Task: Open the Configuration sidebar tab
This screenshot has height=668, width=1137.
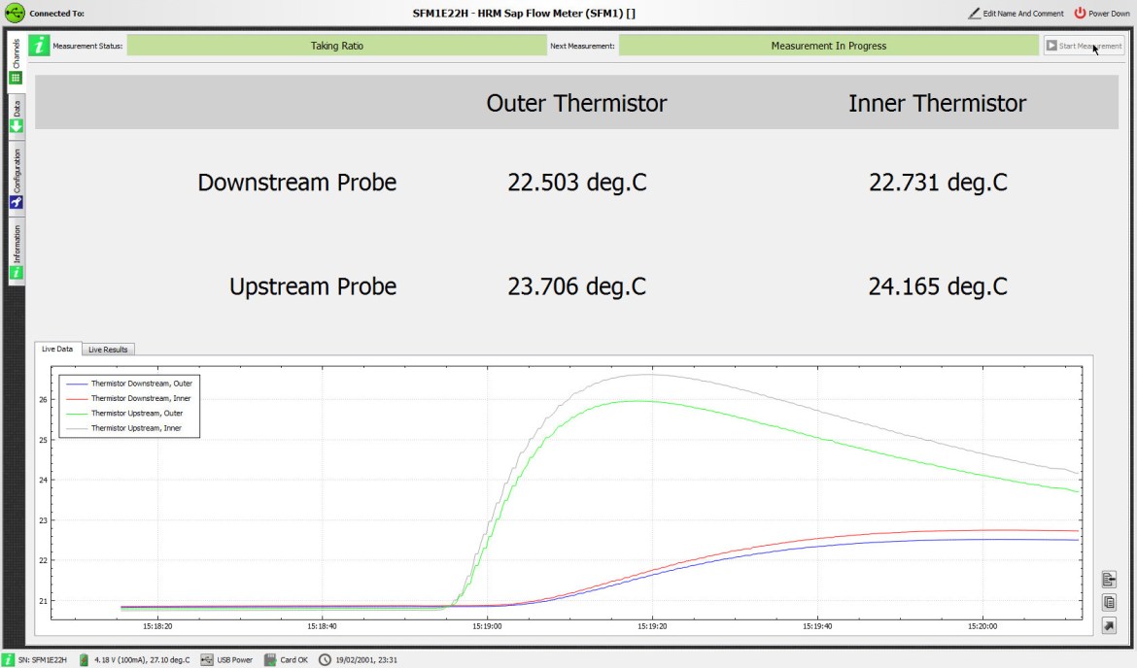Action: pos(16,179)
